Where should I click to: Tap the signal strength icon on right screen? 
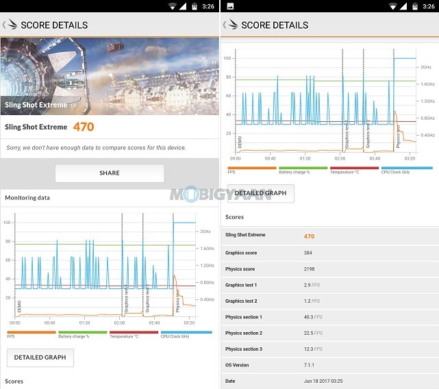tap(403, 6)
